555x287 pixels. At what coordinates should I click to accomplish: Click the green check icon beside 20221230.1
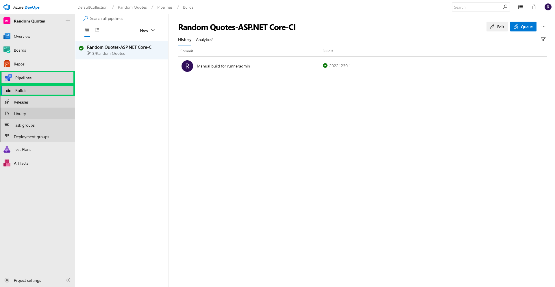click(325, 65)
